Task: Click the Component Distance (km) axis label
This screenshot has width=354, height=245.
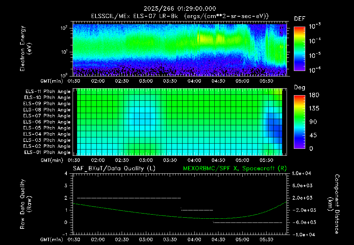Action: [x=334, y=204]
